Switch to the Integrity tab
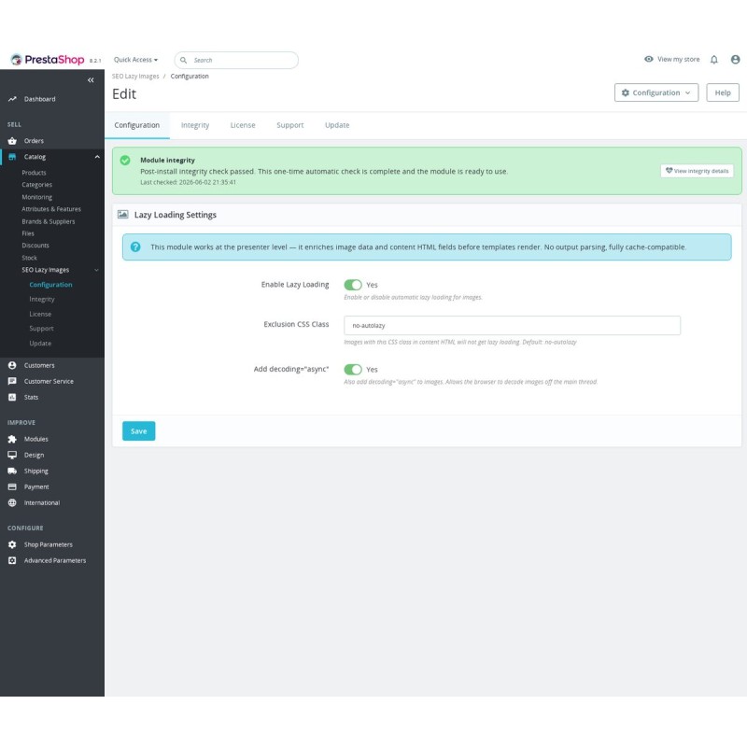Viewport: 747px width, 747px height. [x=195, y=125]
